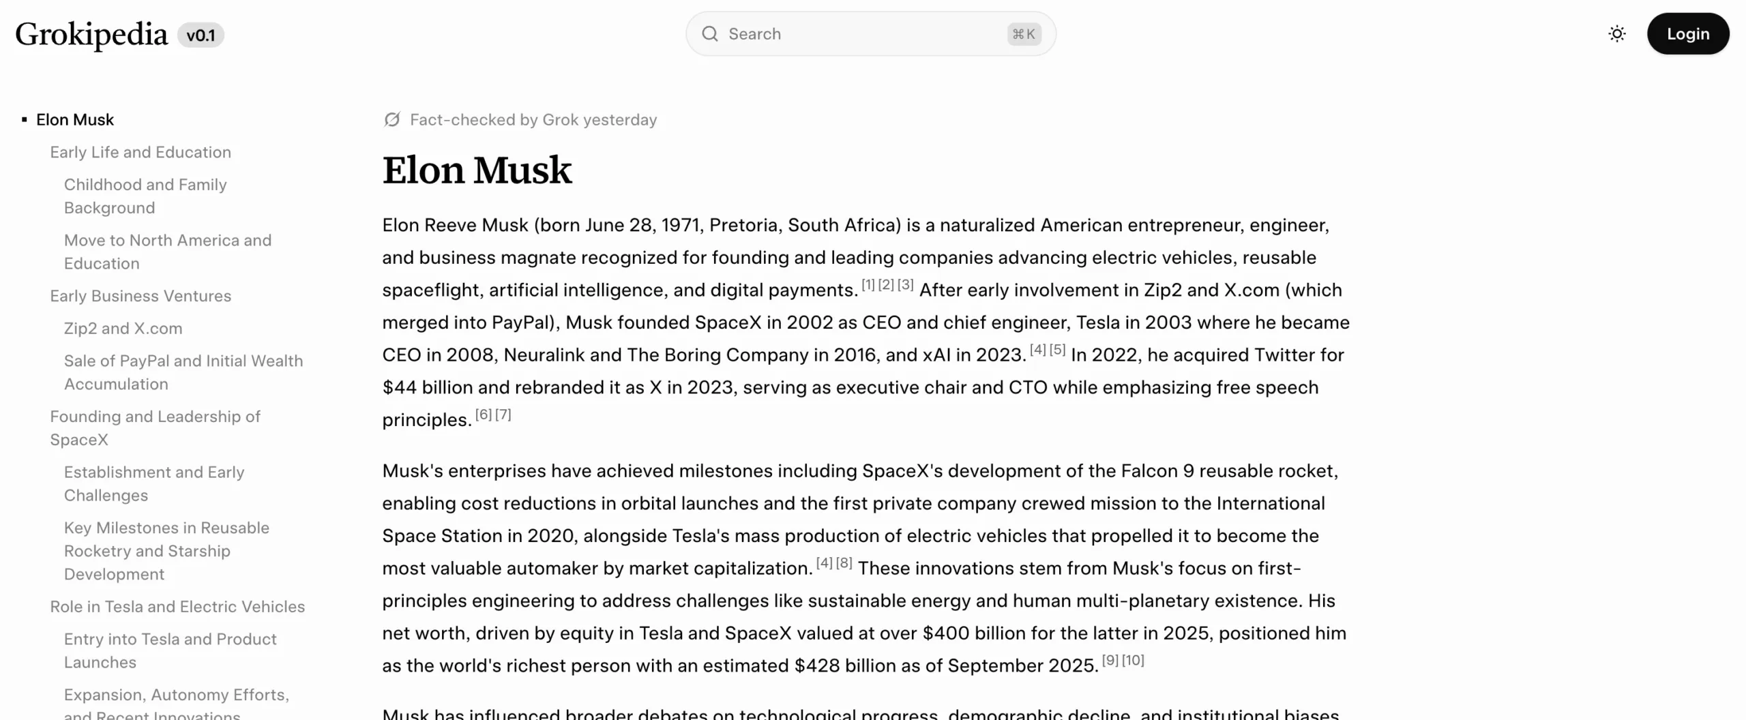Viewport: 1746px width, 720px height.
Task: Click the ⌘K shortcut hint in search bar
Action: [x=1023, y=33]
